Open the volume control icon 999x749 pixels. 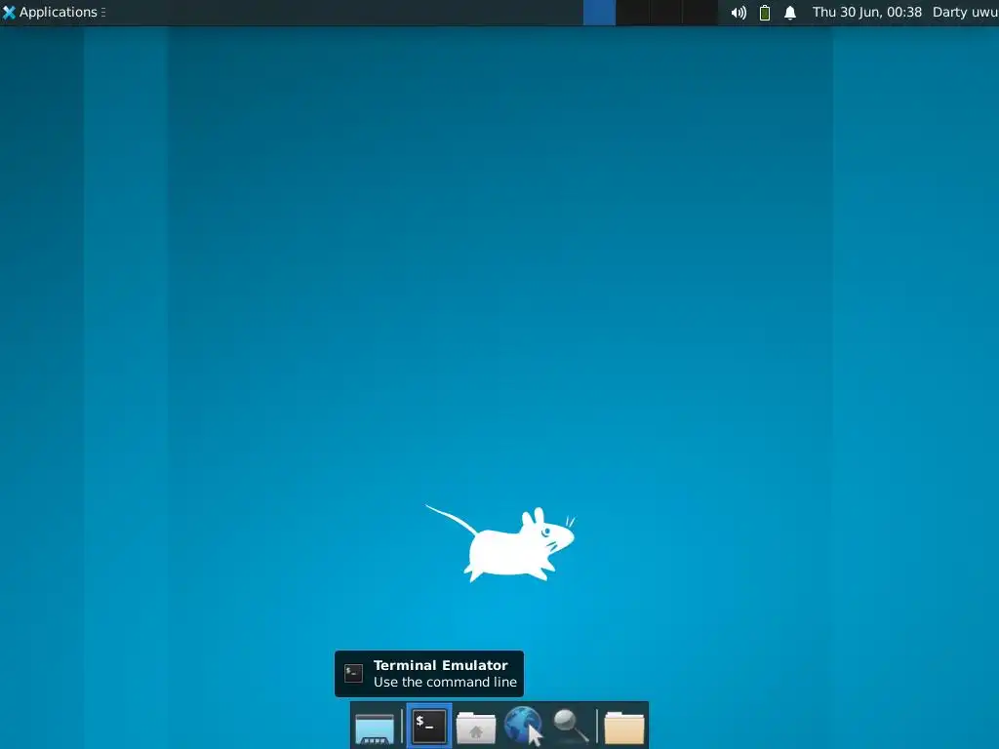pos(739,13)
